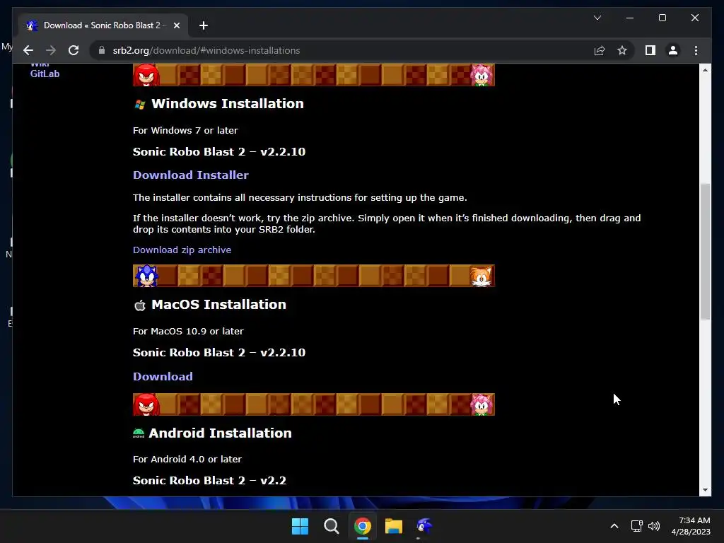Open Chrome's three-dot menu
This screenshot has width=724, height=543.
tap(696, 50)
